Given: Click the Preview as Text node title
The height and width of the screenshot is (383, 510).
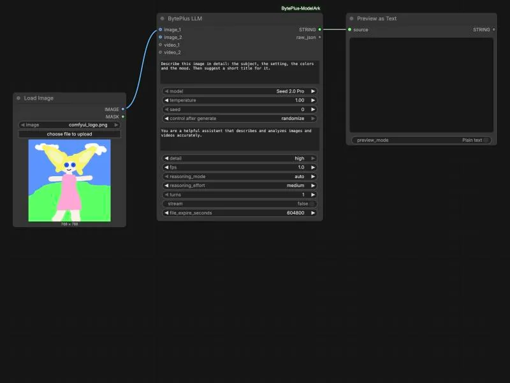Looking at the screenshot, I should 377,19.
